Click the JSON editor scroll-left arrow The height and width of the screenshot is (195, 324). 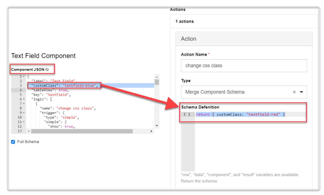click(x=29, y=131)
